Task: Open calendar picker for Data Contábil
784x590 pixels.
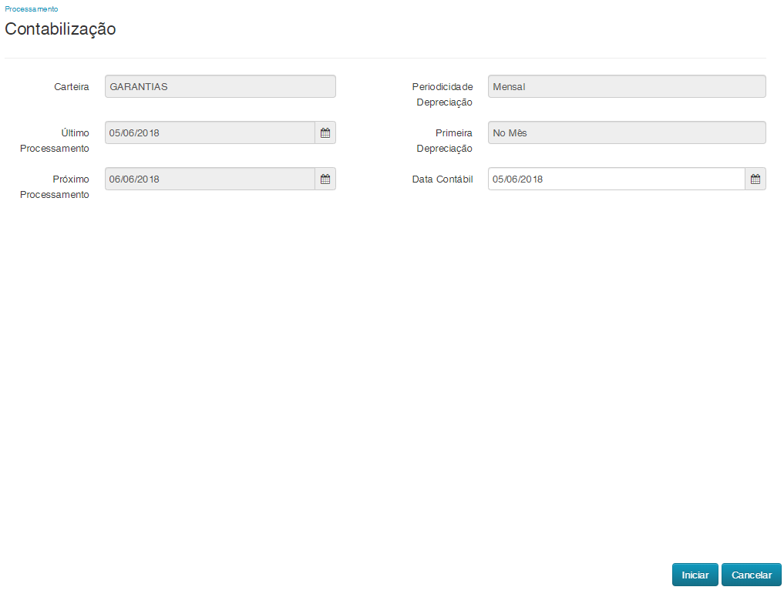Action: [x=755, y=179]
